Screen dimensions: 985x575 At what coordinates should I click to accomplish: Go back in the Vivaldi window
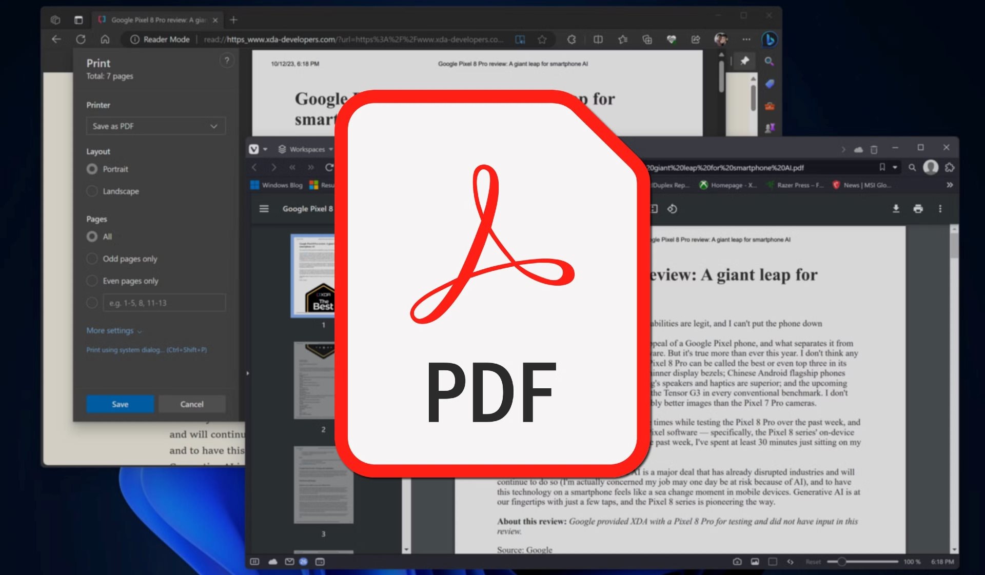[x=254, y=167]
